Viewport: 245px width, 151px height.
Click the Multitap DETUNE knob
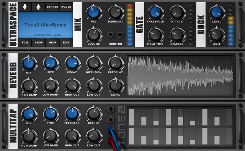pyautogui.click(x=94, y=114)
